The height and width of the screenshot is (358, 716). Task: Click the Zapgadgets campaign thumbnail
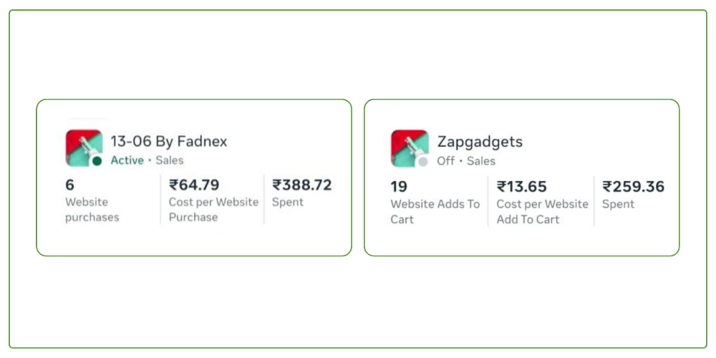point(409,147)
